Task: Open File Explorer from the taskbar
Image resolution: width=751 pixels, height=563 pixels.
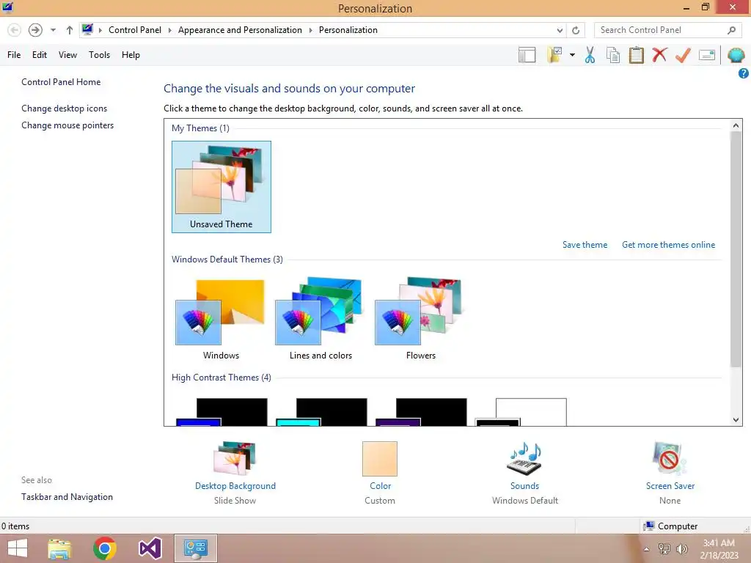Action: [x=59, y=548]
